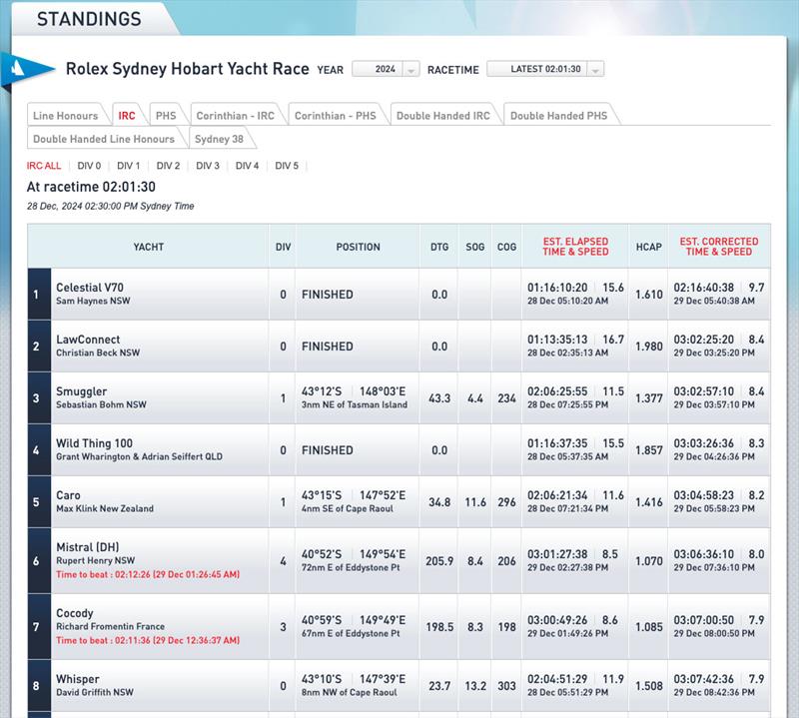Filter standings by DIV 1
Image resolution: width=799 pixels, height=718 pixels.
(129, 166)
